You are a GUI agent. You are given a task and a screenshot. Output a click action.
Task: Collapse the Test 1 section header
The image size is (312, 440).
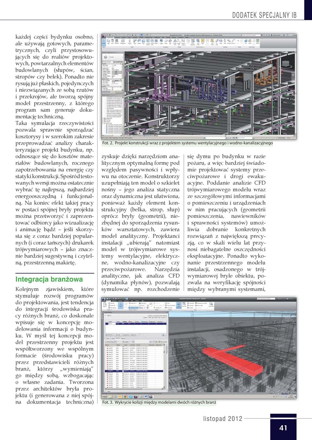point(105,316)
